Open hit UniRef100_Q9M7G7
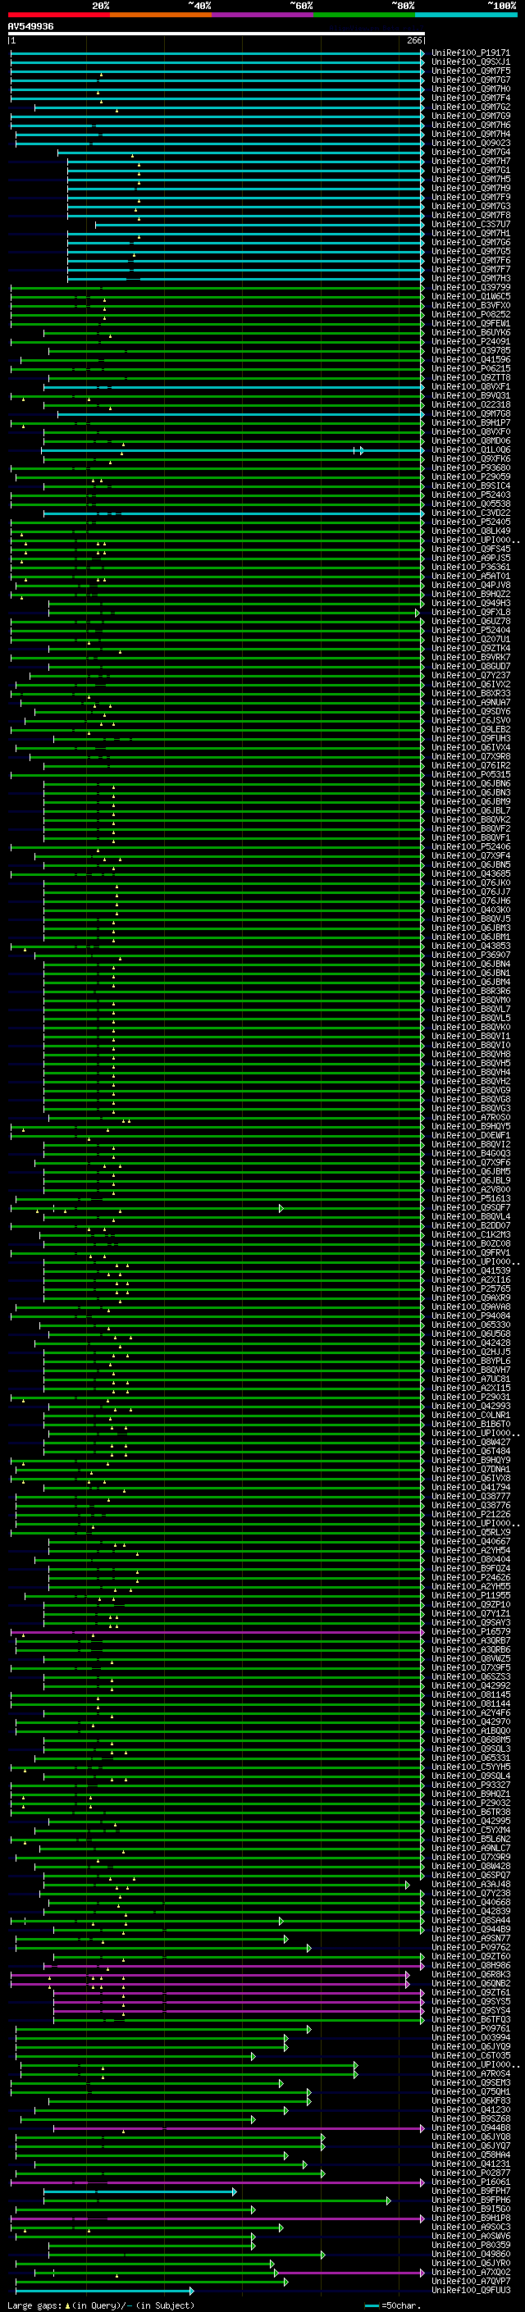The height and width of the screenshot is (2312, 525). pyautogui.click(x=471, y=80)
